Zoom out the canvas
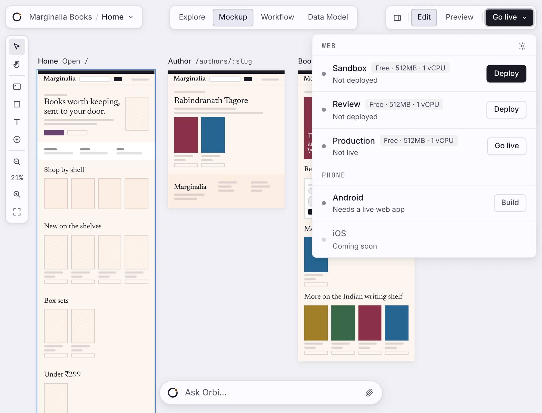Image resolution: width=542 pixels, height=413 pixels. click(17, 162)
